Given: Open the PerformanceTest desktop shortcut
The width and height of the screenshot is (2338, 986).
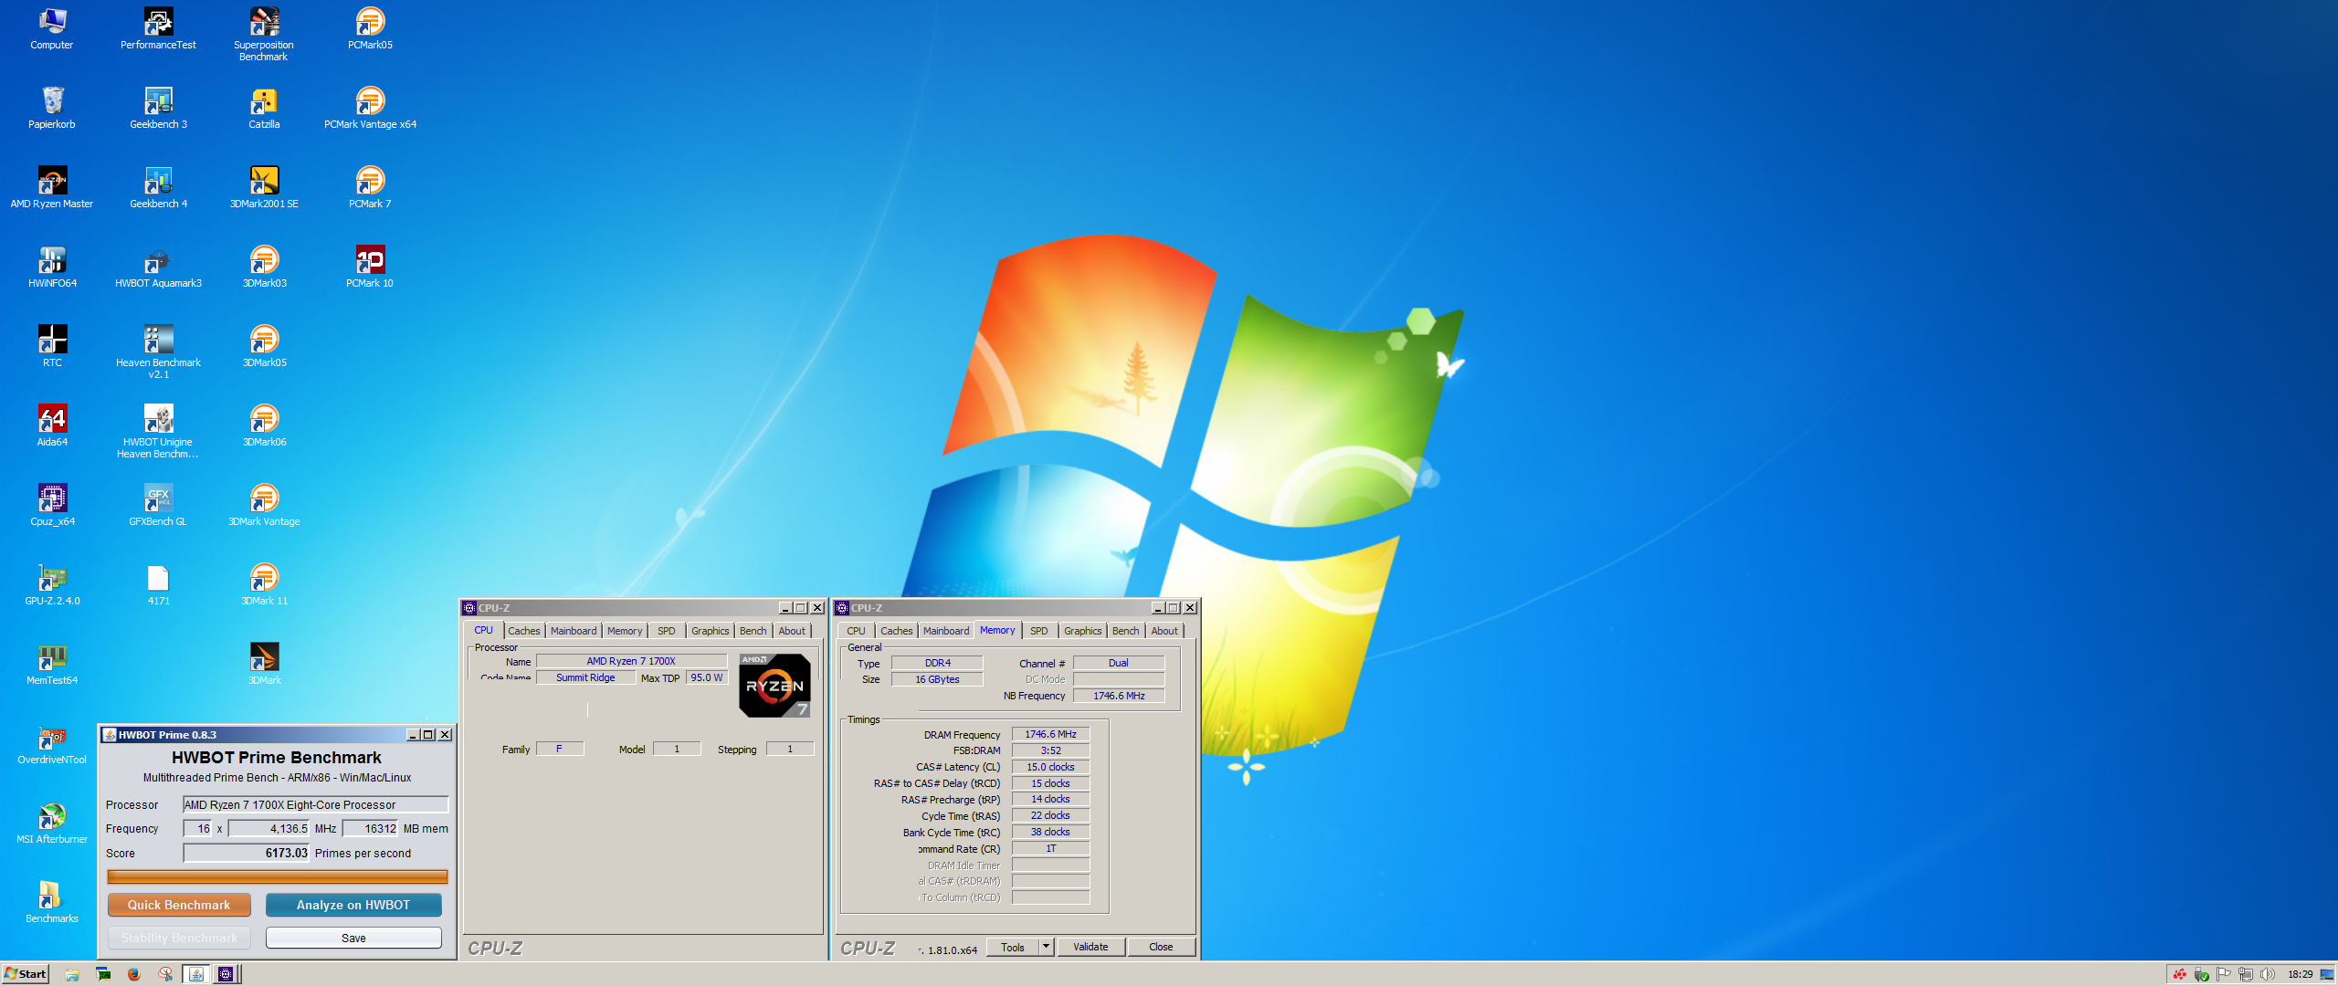Looking at the screenshot, I should click(158, 28).
